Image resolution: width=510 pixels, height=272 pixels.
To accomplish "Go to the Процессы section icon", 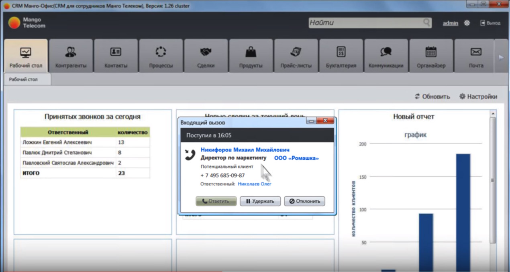I will click(x=161, y=52).
